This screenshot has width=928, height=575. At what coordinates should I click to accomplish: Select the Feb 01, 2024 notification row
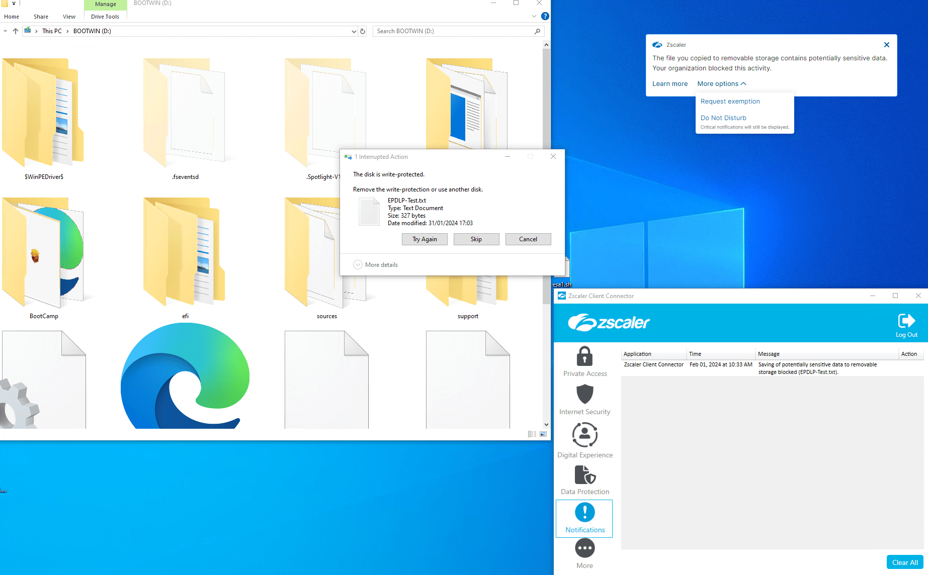772,368
